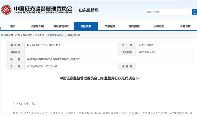The image size is (197, 116).
Task: Select the name value 中国证券监督管理委员会山东监管局行政处罚决定书 in table
Action: [54, 59]
